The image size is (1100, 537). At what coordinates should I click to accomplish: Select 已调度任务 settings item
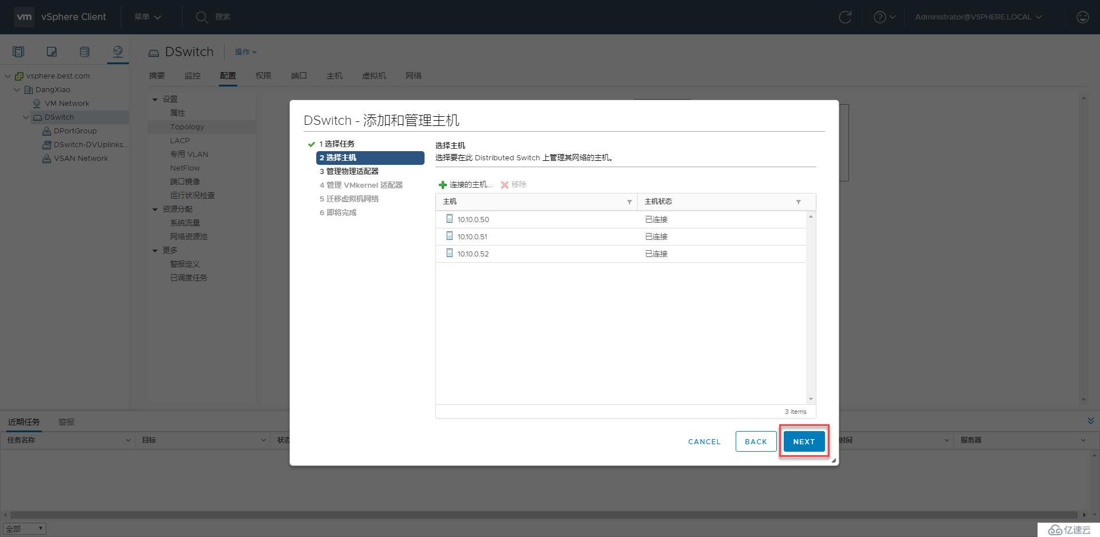click(188, 278)
